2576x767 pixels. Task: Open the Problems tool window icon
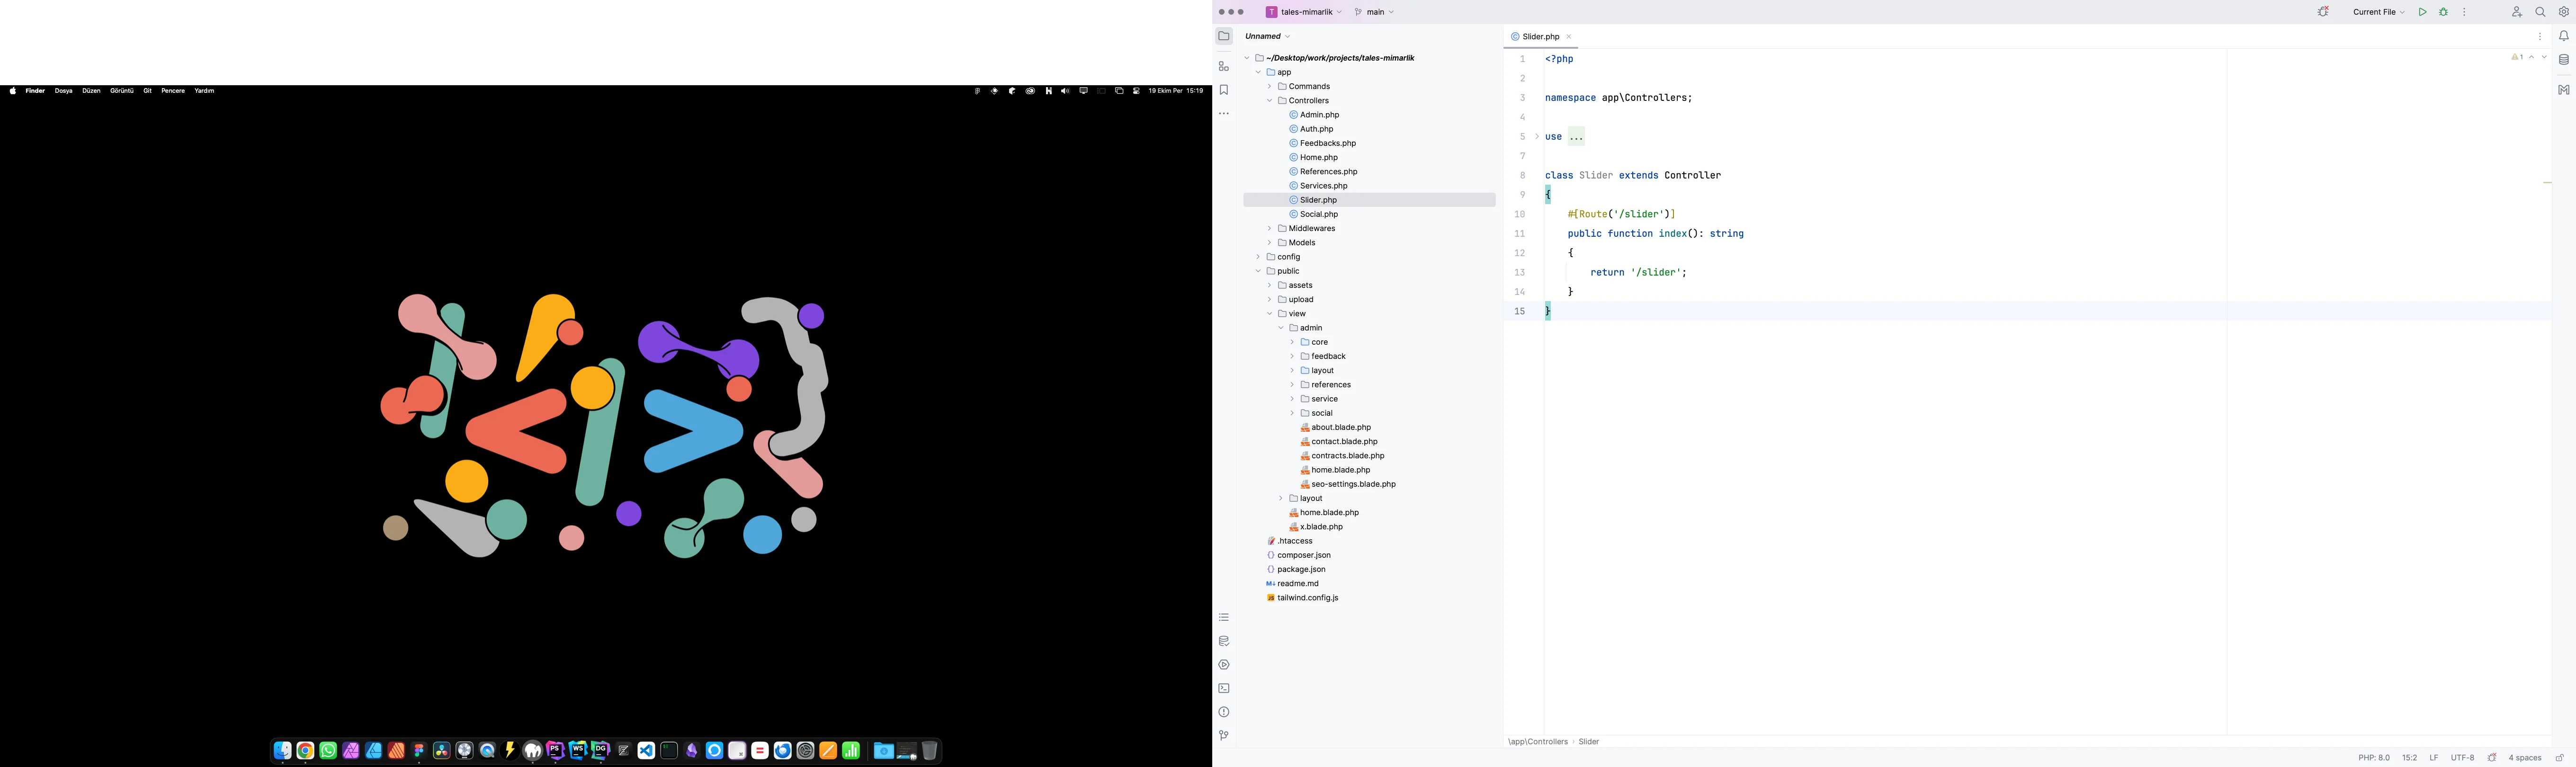coord(1224,712)
